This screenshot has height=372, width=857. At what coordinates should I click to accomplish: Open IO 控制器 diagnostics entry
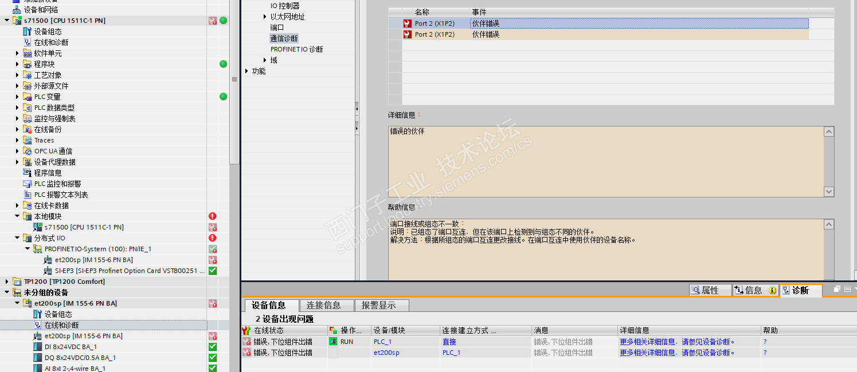click(285, 6)
